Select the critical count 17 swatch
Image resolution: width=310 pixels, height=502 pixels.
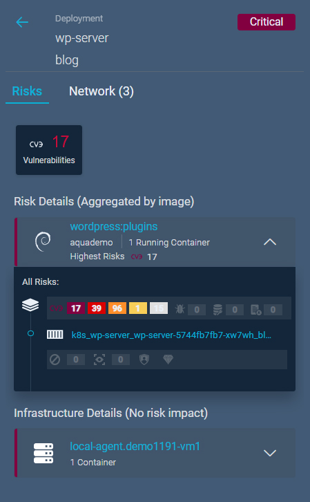click(x=76, y=308)
